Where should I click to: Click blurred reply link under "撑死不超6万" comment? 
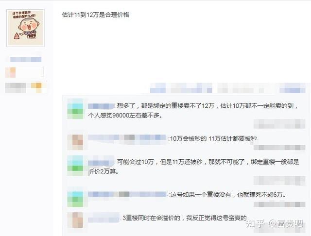click(279, 204)
